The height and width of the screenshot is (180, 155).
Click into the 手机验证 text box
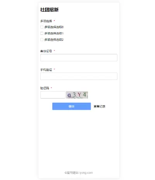[x=79, y=76]
